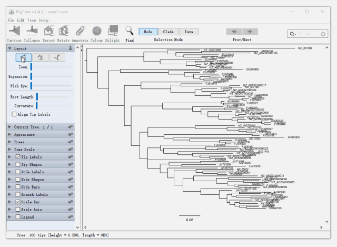The width and height of the screenshot is (337, 247).
Task: Open the Help menu
Action: (44, 21)
